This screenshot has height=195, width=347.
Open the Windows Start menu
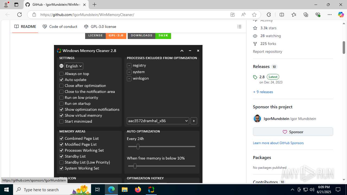point(7,190)
